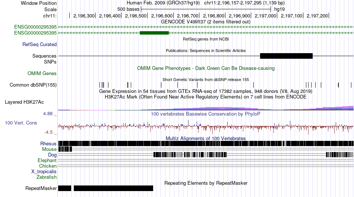This screenshot has width=354, height=197.
Task: Open the OMIM Genes track label
Action: (42, 73)
